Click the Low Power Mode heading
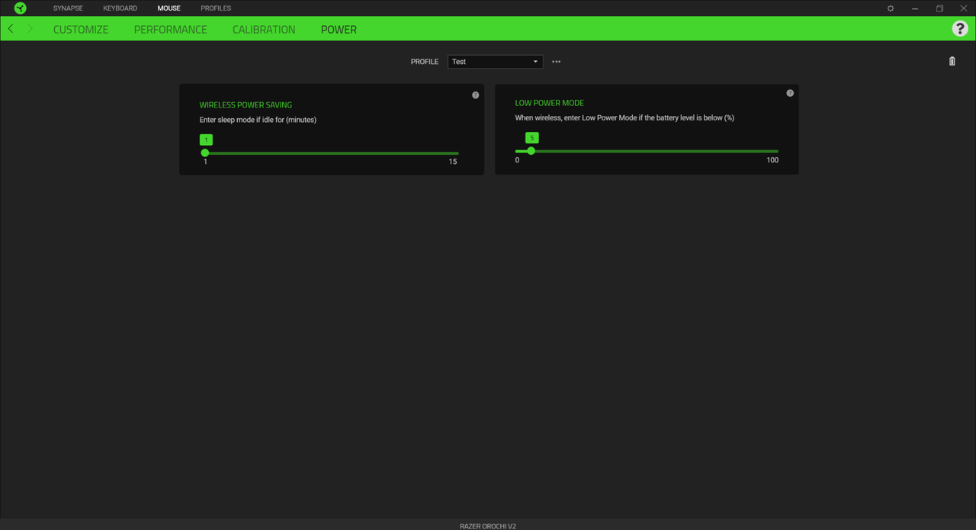The height and width of the screenshot is (530, 976). click(x=550, y=103)
